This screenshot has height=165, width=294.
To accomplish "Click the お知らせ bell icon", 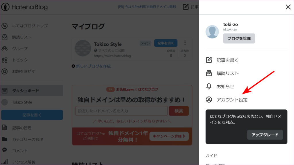I will pos(209,87).
